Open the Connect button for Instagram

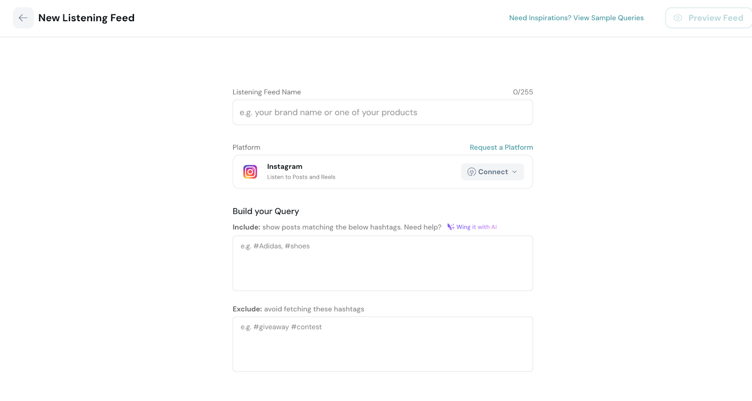(492, 172)
